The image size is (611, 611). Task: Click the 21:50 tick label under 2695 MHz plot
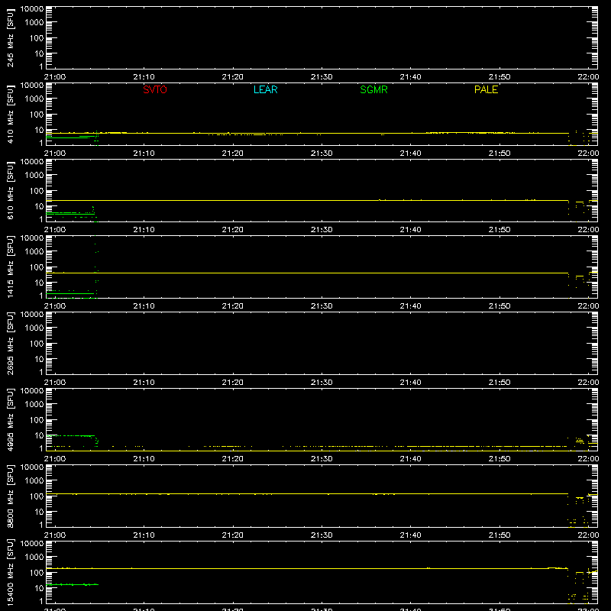(499, 383)
